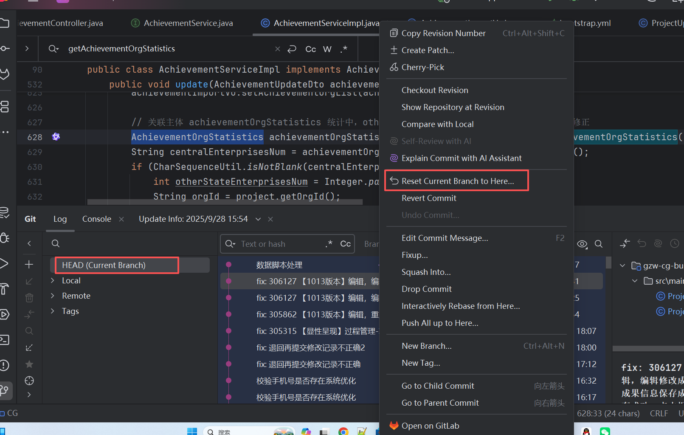Open the Structure tool window icon

(x=4, y=106)
